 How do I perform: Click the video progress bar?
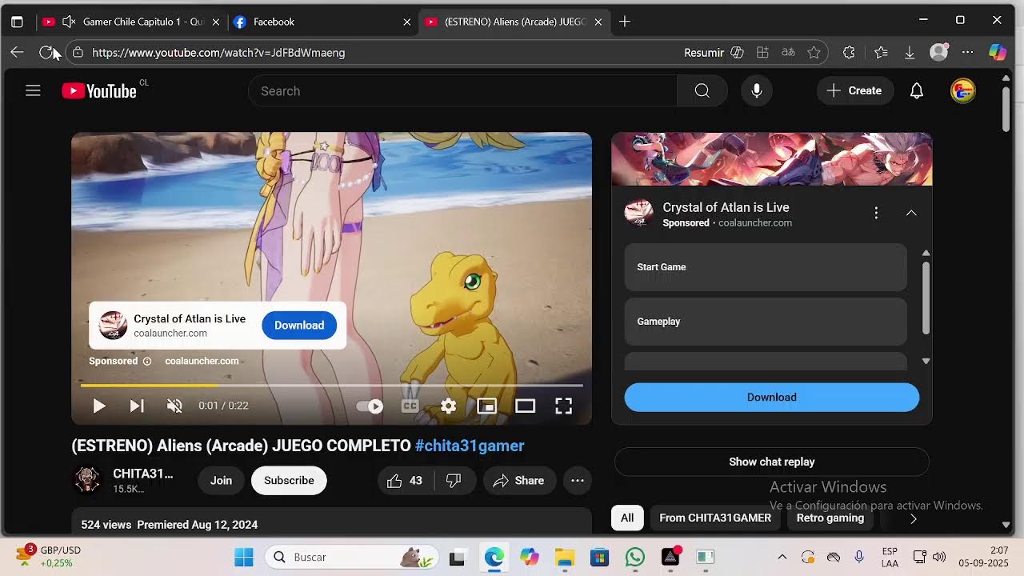click(331, 386)
